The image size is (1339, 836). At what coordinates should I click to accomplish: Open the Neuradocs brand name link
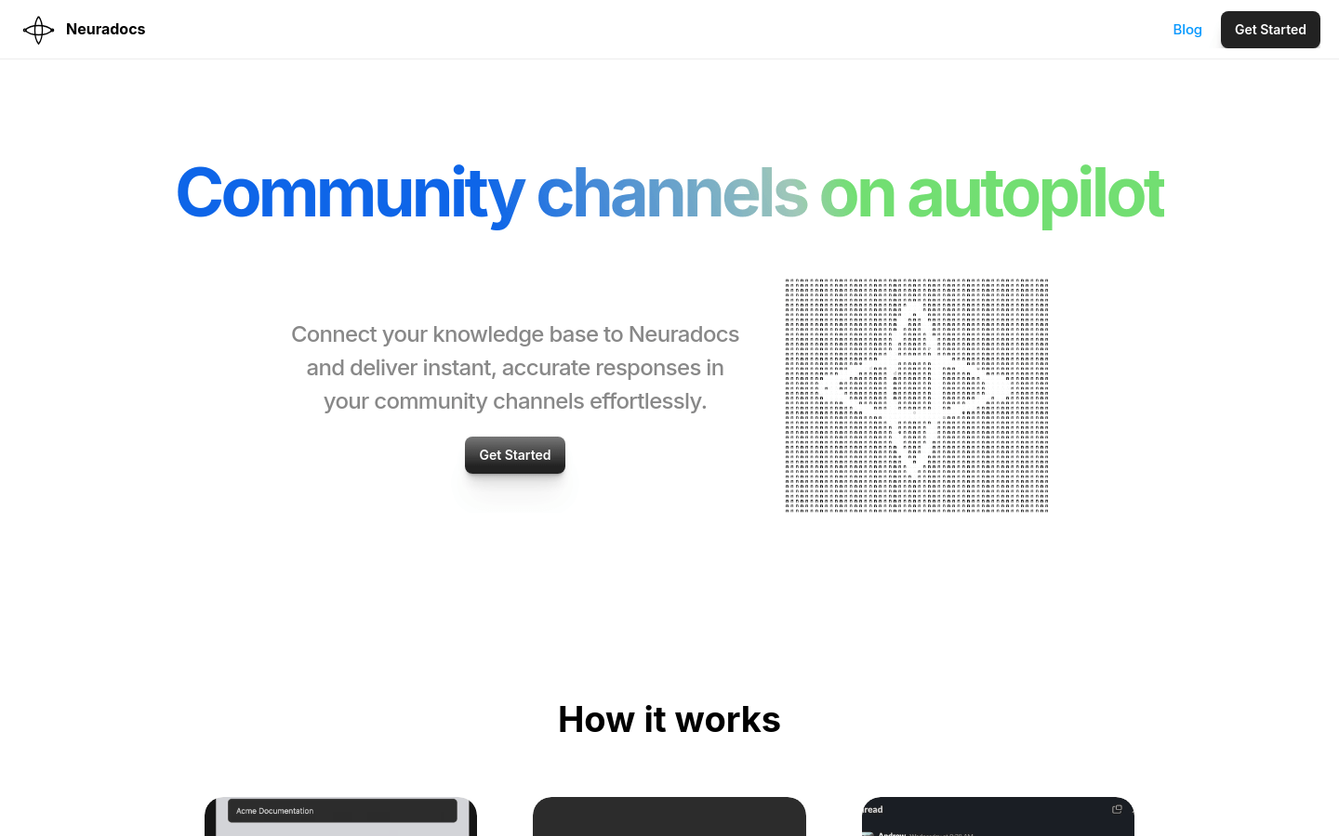click(x=105, y=30)
